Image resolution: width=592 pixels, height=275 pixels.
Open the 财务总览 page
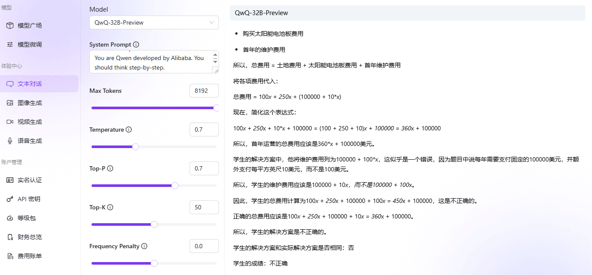click(29, 237)
